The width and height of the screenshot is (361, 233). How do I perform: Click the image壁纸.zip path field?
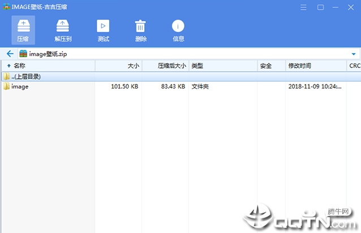click(189, 54)
